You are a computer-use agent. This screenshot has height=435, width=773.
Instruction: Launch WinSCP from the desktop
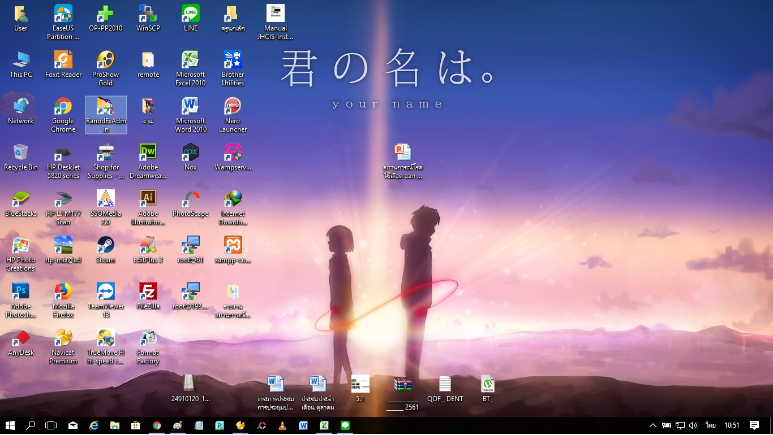[148, 18]
